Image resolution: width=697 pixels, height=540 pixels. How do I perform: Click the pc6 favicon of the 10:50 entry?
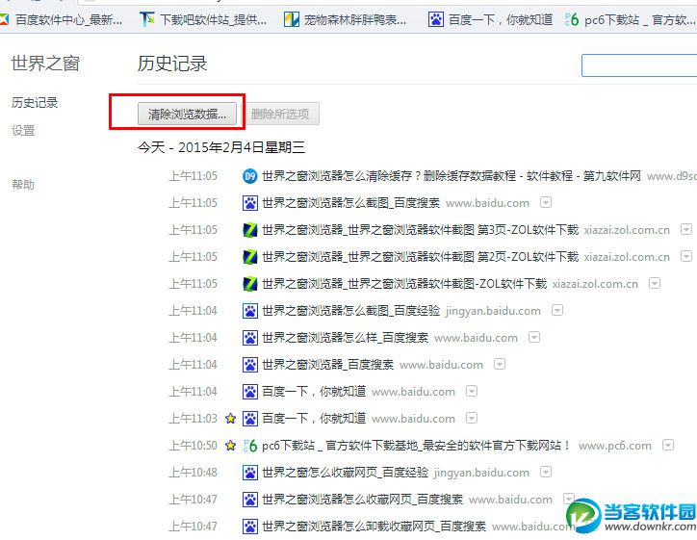(x=249, y=446)
